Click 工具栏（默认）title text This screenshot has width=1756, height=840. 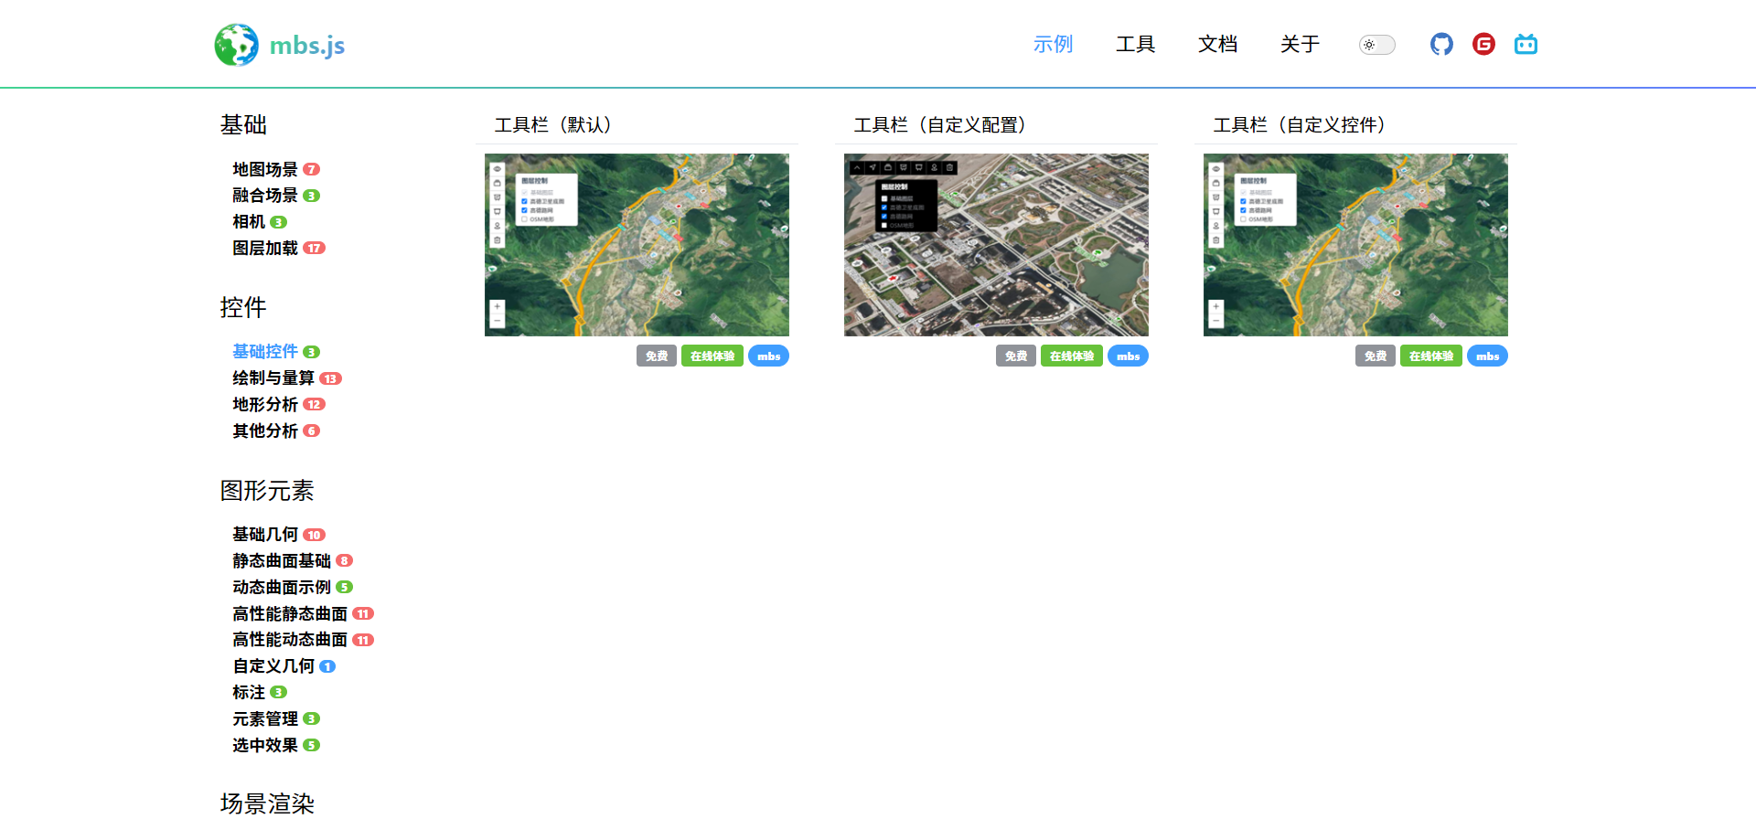553,125
